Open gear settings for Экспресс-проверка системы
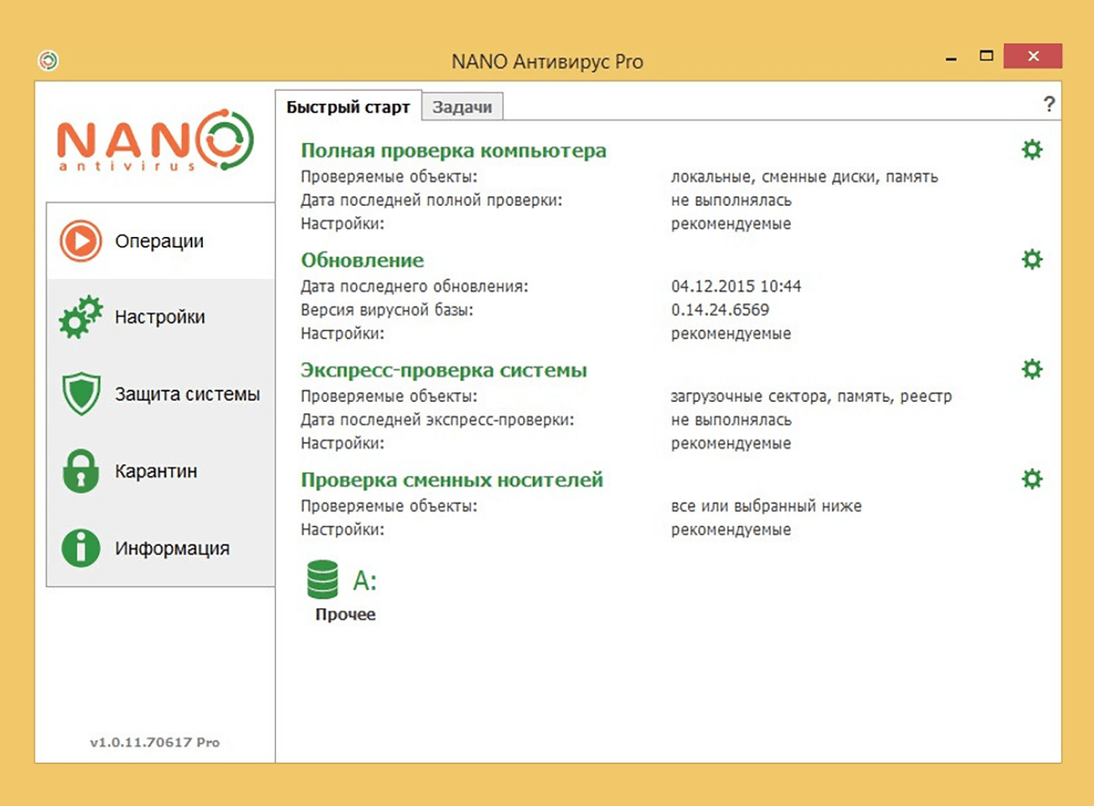The image size is (1094, 806). (x=1031, y=370)
